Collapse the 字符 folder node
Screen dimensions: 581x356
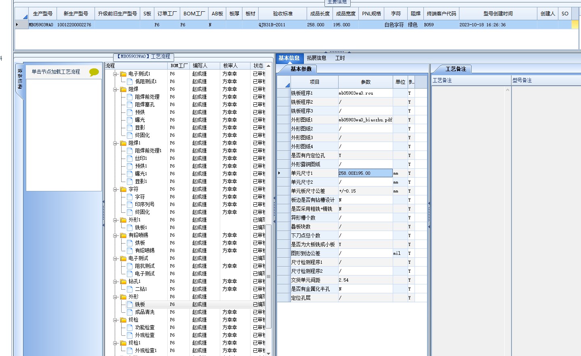coord(115,189)
